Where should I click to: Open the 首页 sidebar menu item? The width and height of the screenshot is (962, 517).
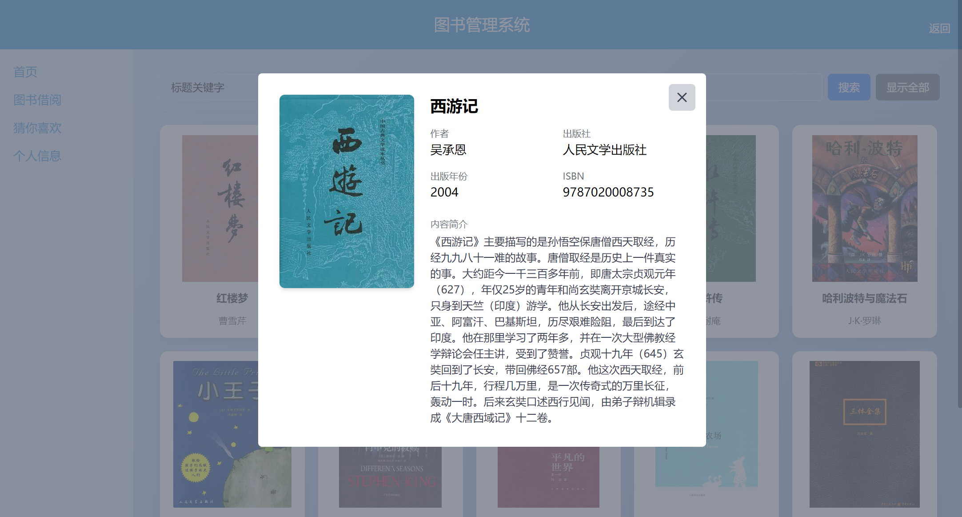[25, 72]
